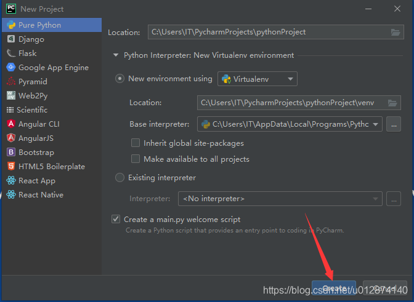Image resolution: width=414 pixels, height=302 pixels.
Task: Click the Pyramid framework icon
Action: click(11, 81)
